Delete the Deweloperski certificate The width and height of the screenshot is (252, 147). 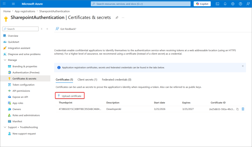[x=243, y=109]
